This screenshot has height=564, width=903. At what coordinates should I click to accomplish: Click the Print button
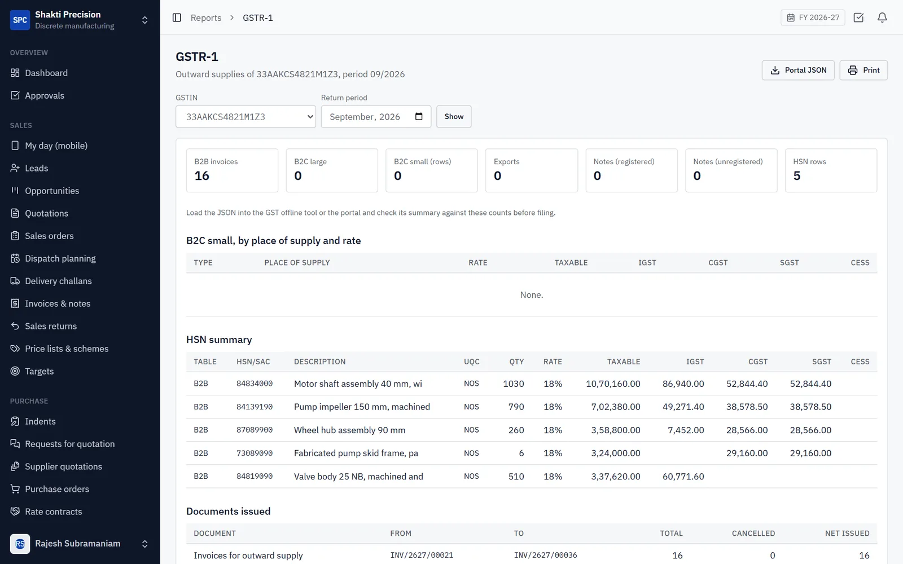tap(863, 70)
